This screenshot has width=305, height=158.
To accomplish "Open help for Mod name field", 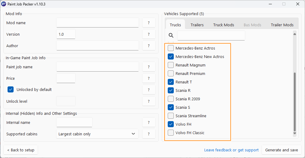I will click(x=149, y=23).
